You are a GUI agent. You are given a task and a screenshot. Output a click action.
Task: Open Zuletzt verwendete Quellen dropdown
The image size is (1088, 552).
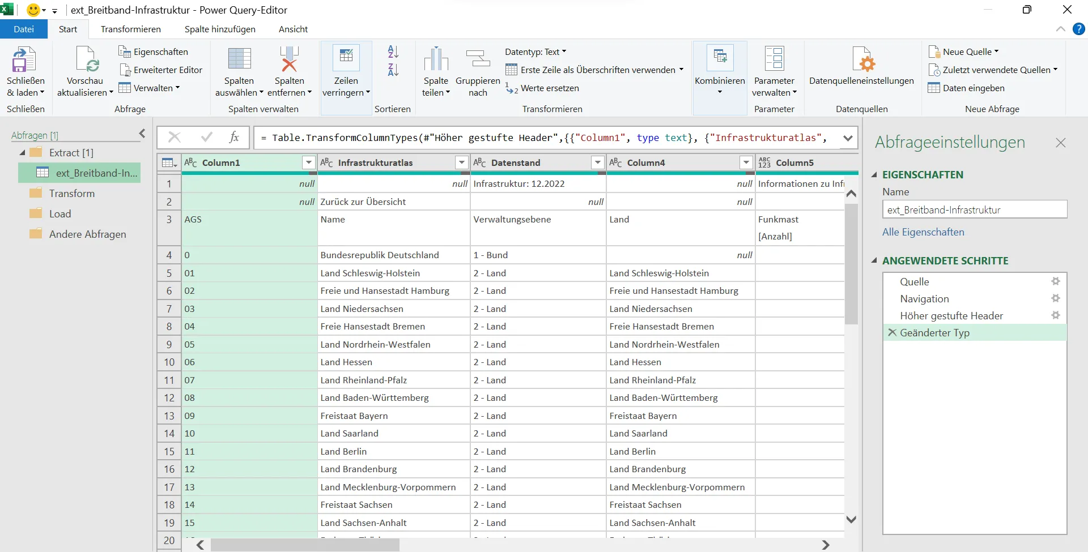pyautogui.click(x=993, y=70)
